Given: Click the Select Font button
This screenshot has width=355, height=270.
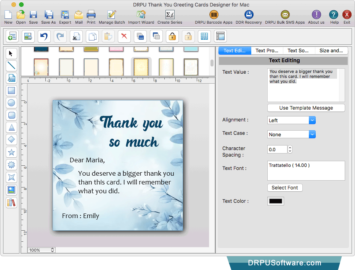Looking at the screenshot, I should (x=285, y=188).
